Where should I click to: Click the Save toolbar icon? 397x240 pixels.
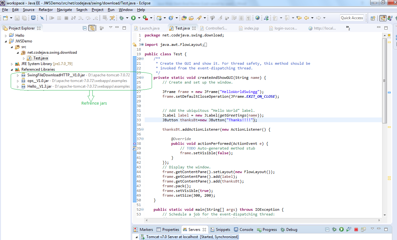pos(17,18)
